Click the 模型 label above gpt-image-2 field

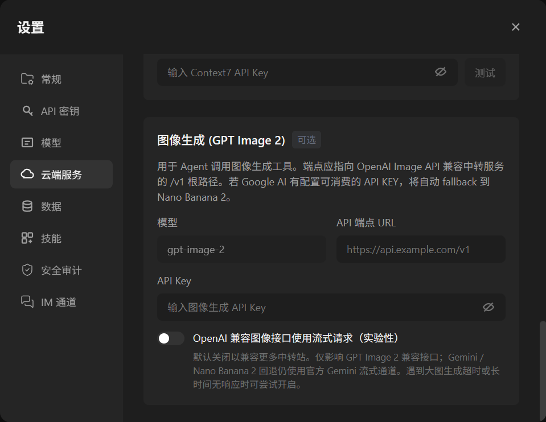click(167, 222)
